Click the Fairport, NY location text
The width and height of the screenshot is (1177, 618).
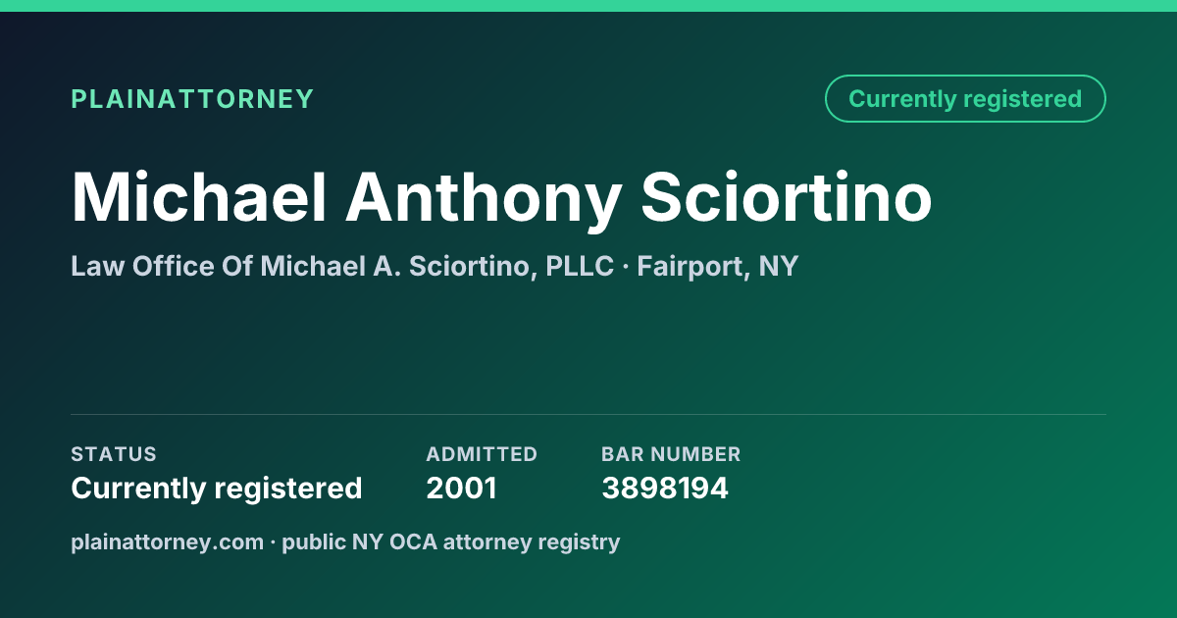718,266
